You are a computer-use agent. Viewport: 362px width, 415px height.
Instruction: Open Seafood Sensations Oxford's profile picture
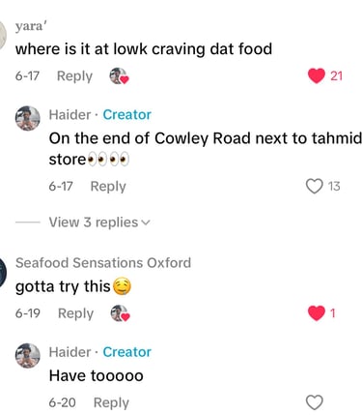[2, 273]
